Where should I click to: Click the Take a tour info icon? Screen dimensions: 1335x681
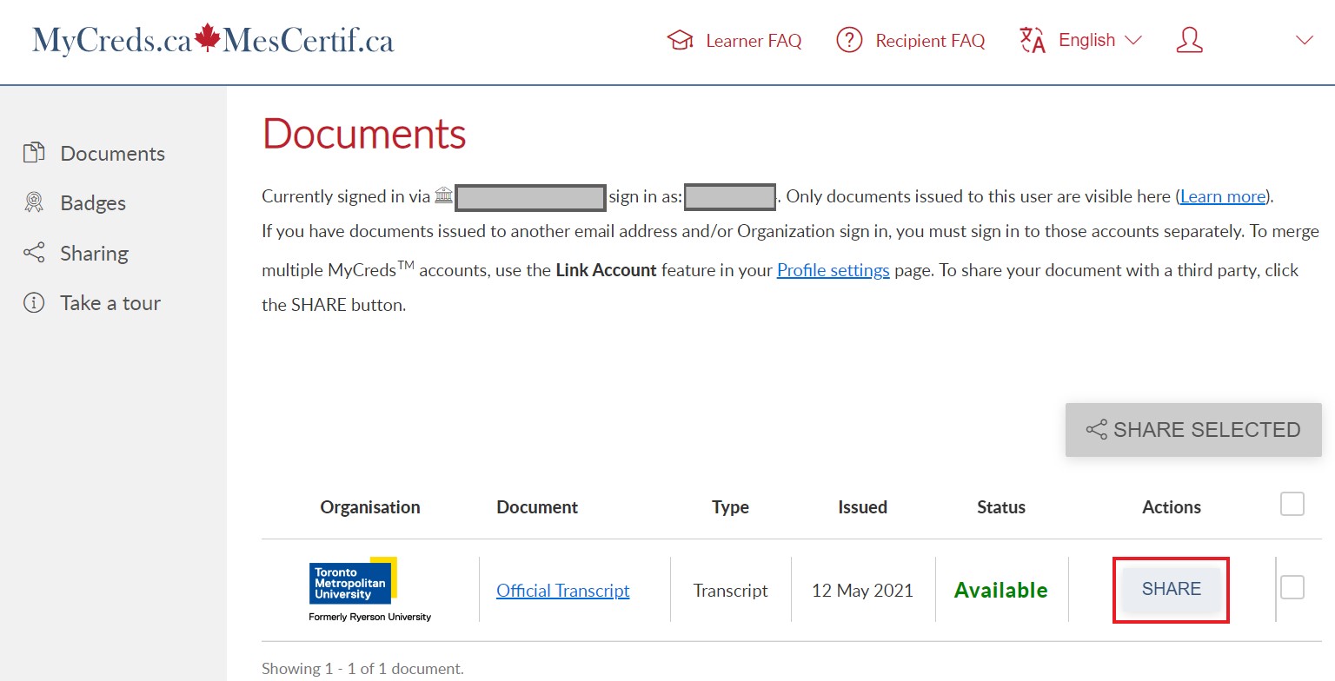point(33,303)
